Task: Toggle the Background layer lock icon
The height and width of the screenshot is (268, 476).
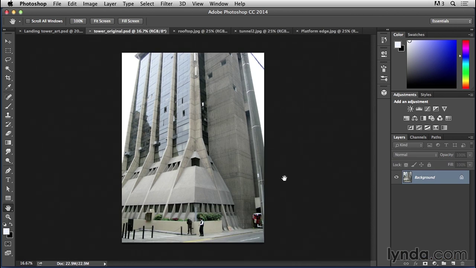Action: pyautogui.click(x=461, y=177)
